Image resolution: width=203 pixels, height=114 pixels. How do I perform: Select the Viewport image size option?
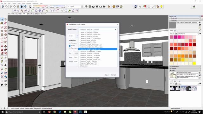(x=70, y=43)
